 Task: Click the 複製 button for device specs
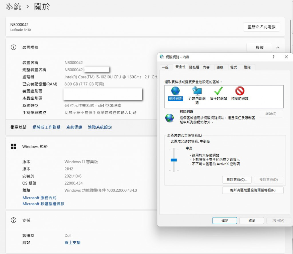(x=259, y=48)
